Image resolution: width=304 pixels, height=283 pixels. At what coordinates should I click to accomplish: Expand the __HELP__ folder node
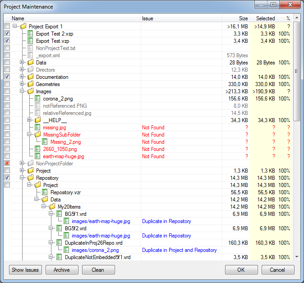[x=29, y=120]
